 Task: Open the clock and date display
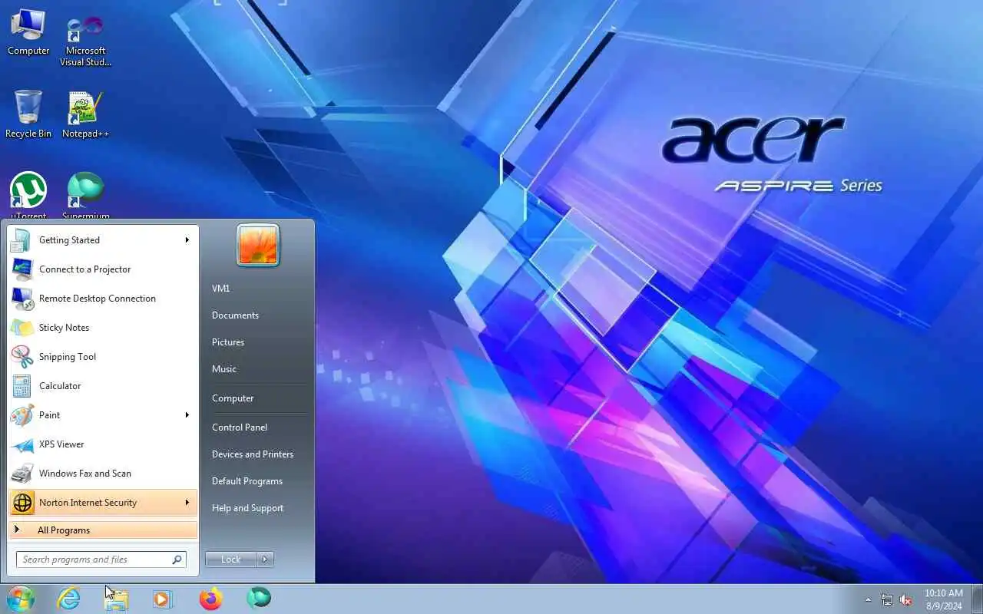coord(944,599)
